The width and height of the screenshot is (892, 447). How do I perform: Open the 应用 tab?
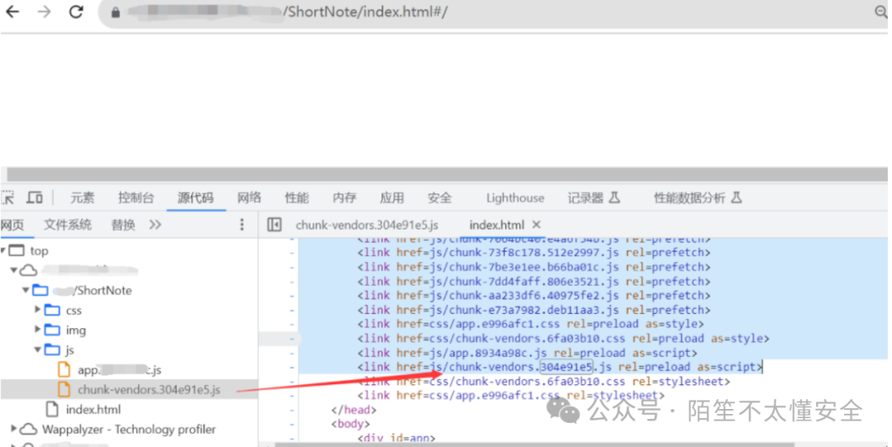tap(392, 197)
